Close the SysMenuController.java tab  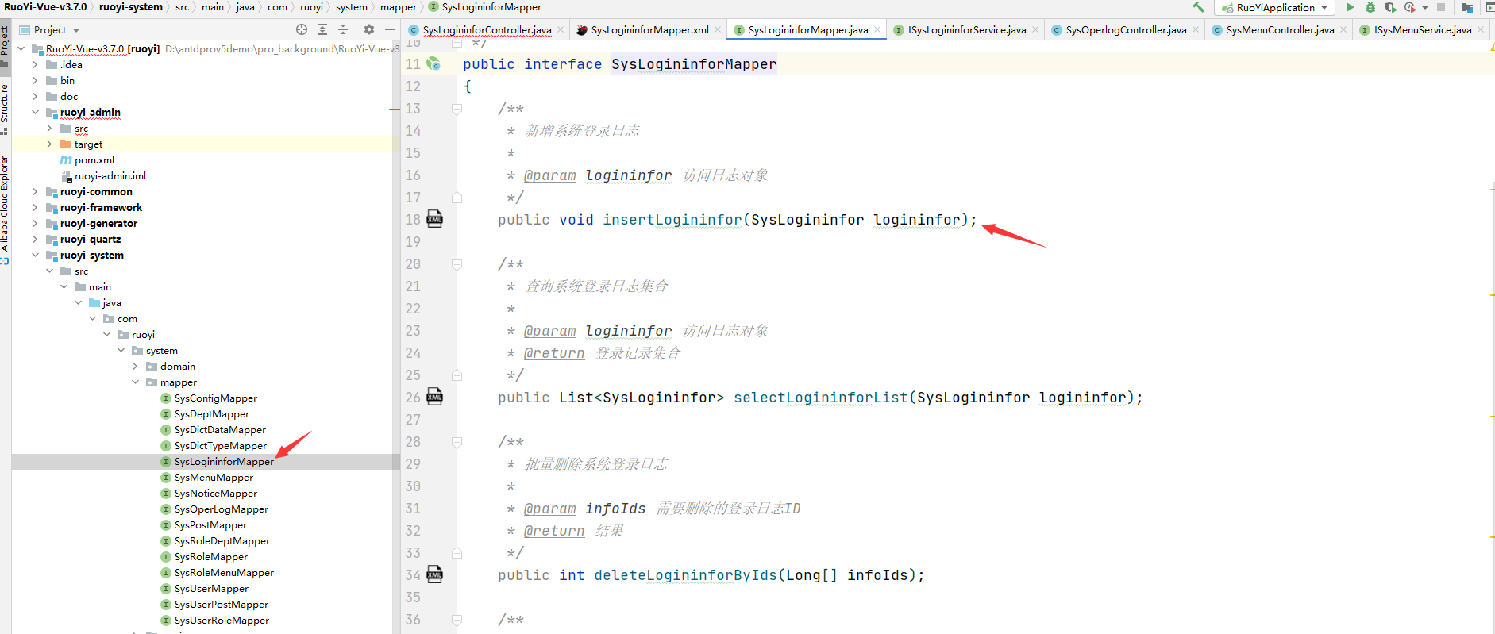coord(1343,29)
